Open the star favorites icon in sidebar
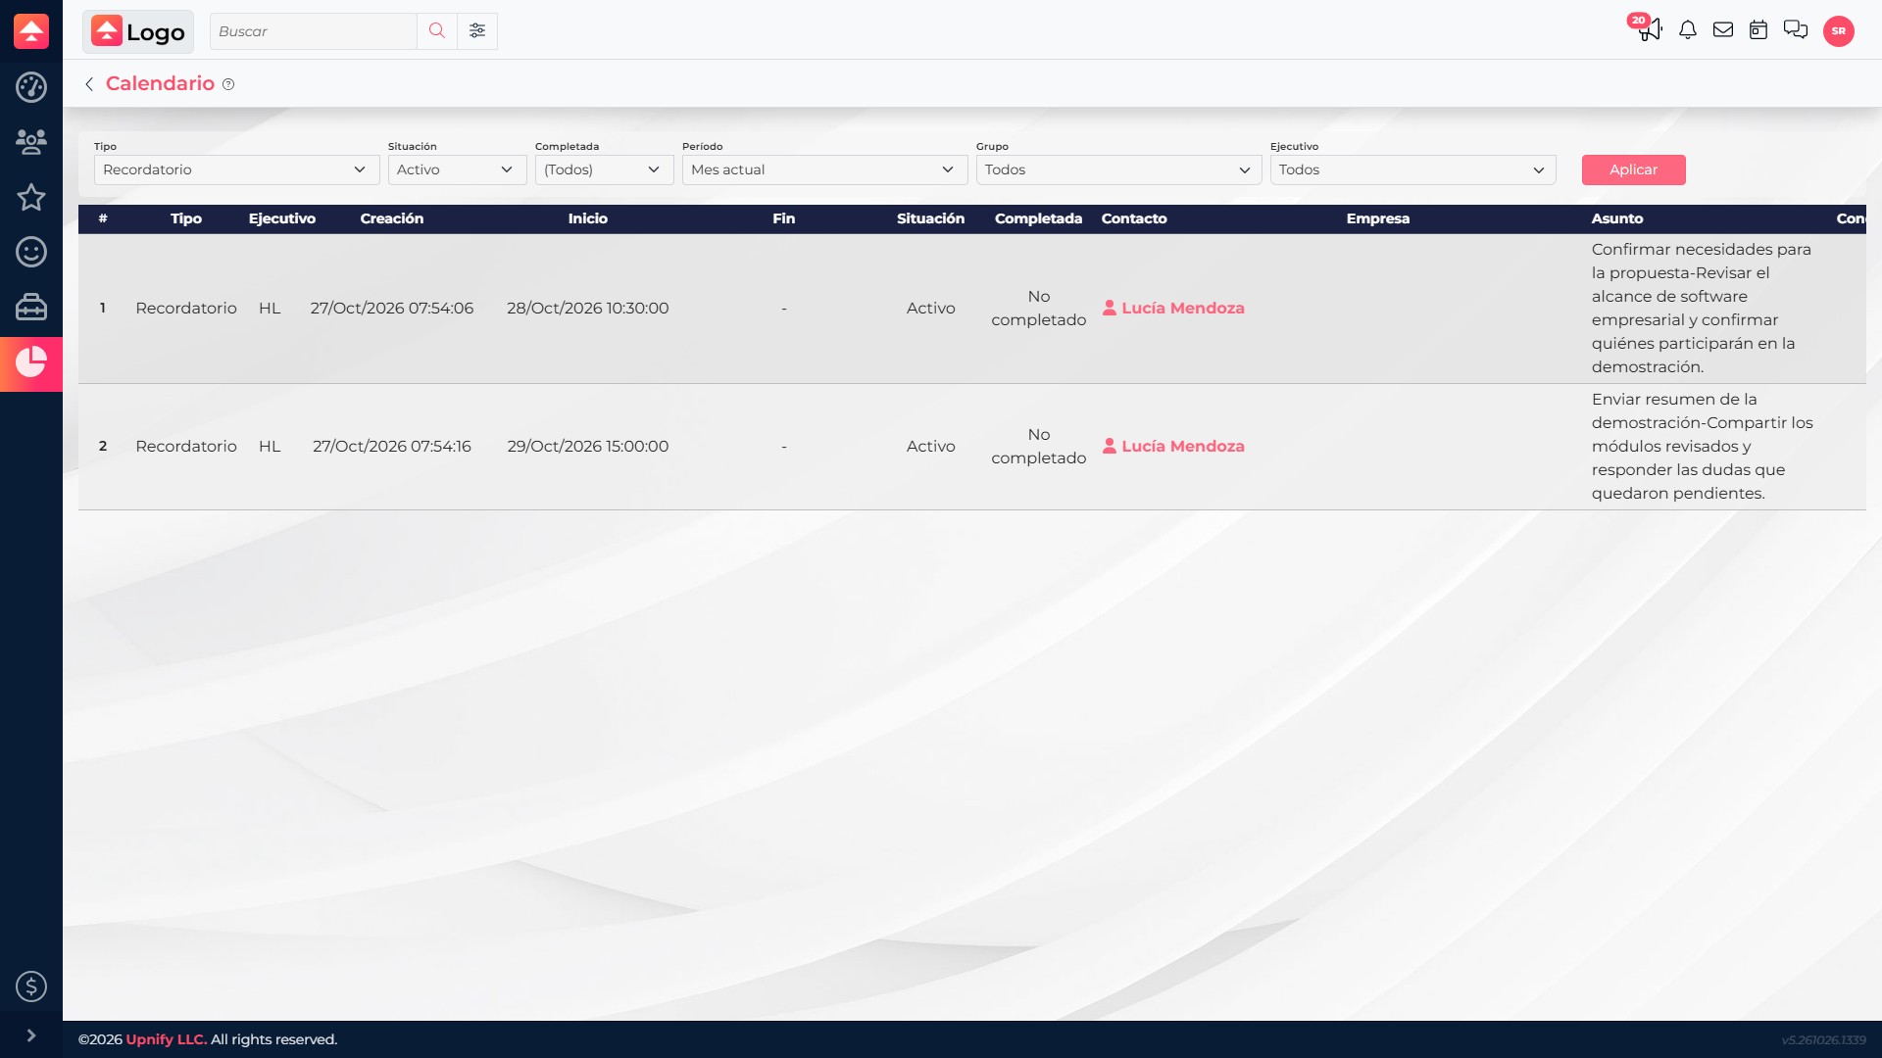1882x1058 pixels. 31,197
